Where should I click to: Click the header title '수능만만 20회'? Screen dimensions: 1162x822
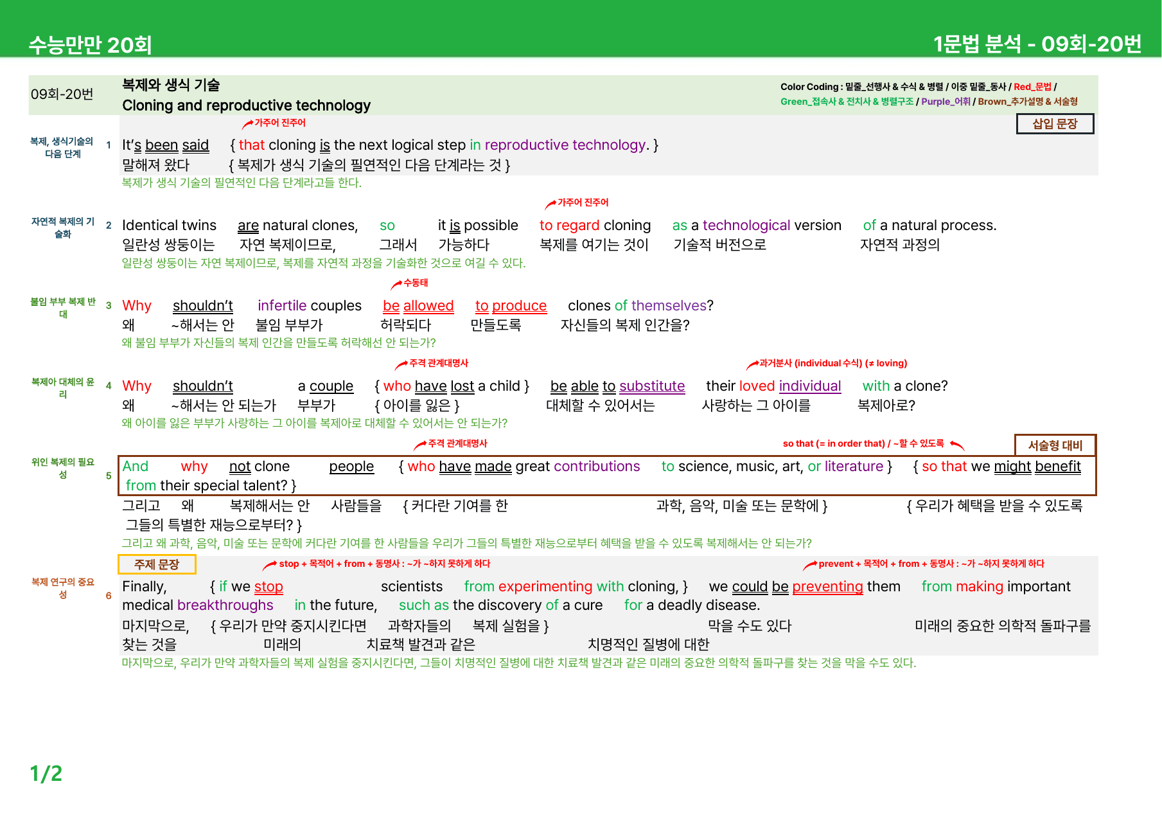point(91,45)
